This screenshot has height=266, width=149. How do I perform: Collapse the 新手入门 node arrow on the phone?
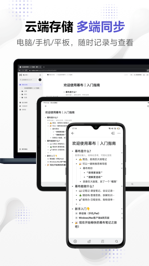(x=122, y=209)
